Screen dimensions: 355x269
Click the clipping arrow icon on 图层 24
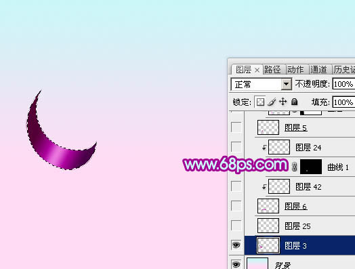click(x=264, y=148)
